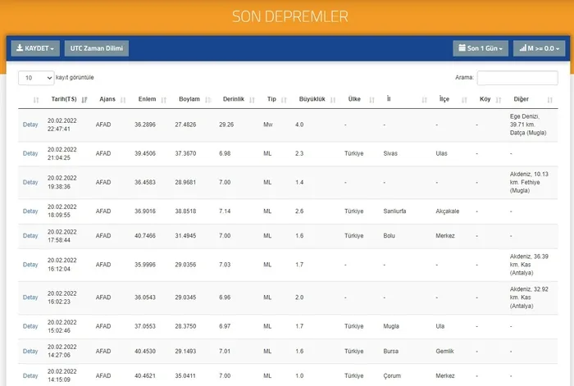Image resolution: width=574 pixels, height=386 pixels.
Task: Select the Sivas province cell
Action: 390,154
